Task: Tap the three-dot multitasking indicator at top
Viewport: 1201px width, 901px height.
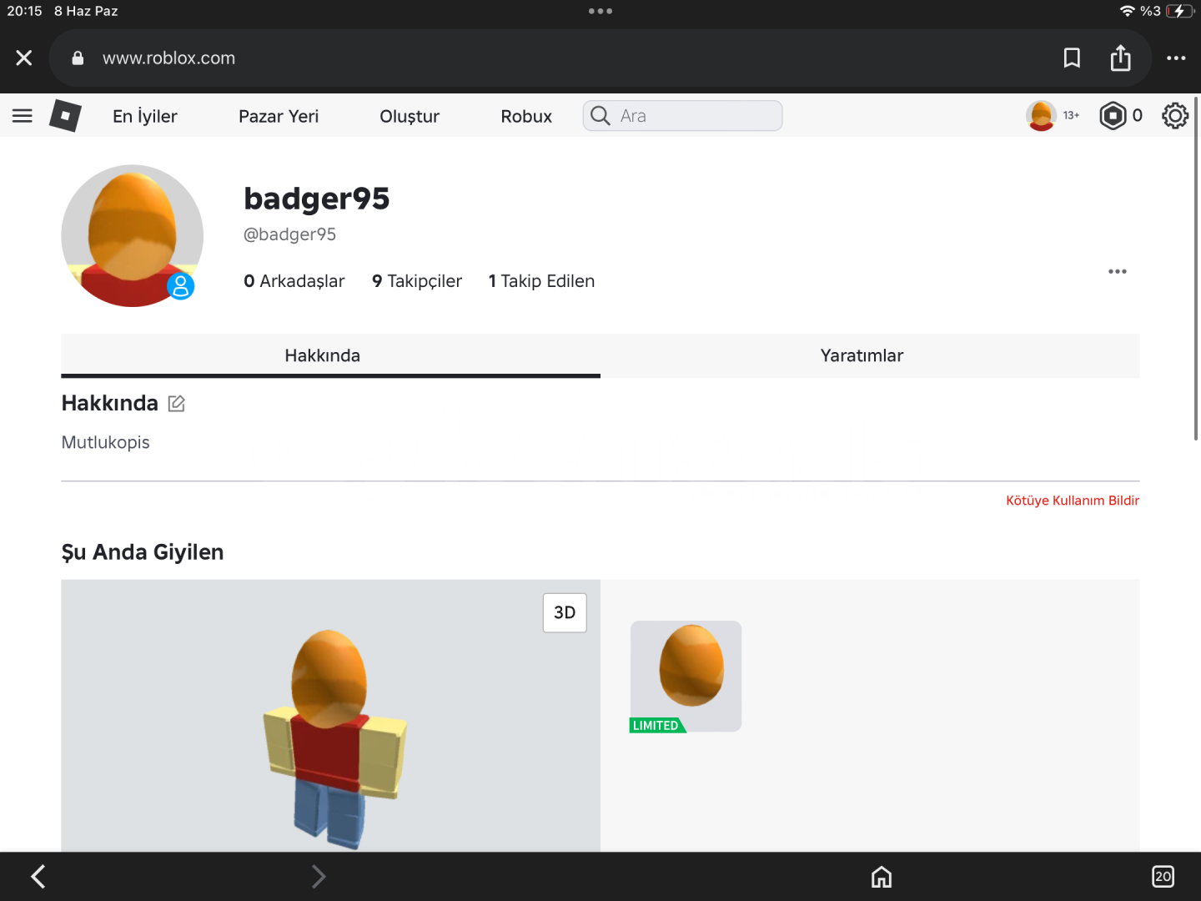Action: click(x=600, y=11)
